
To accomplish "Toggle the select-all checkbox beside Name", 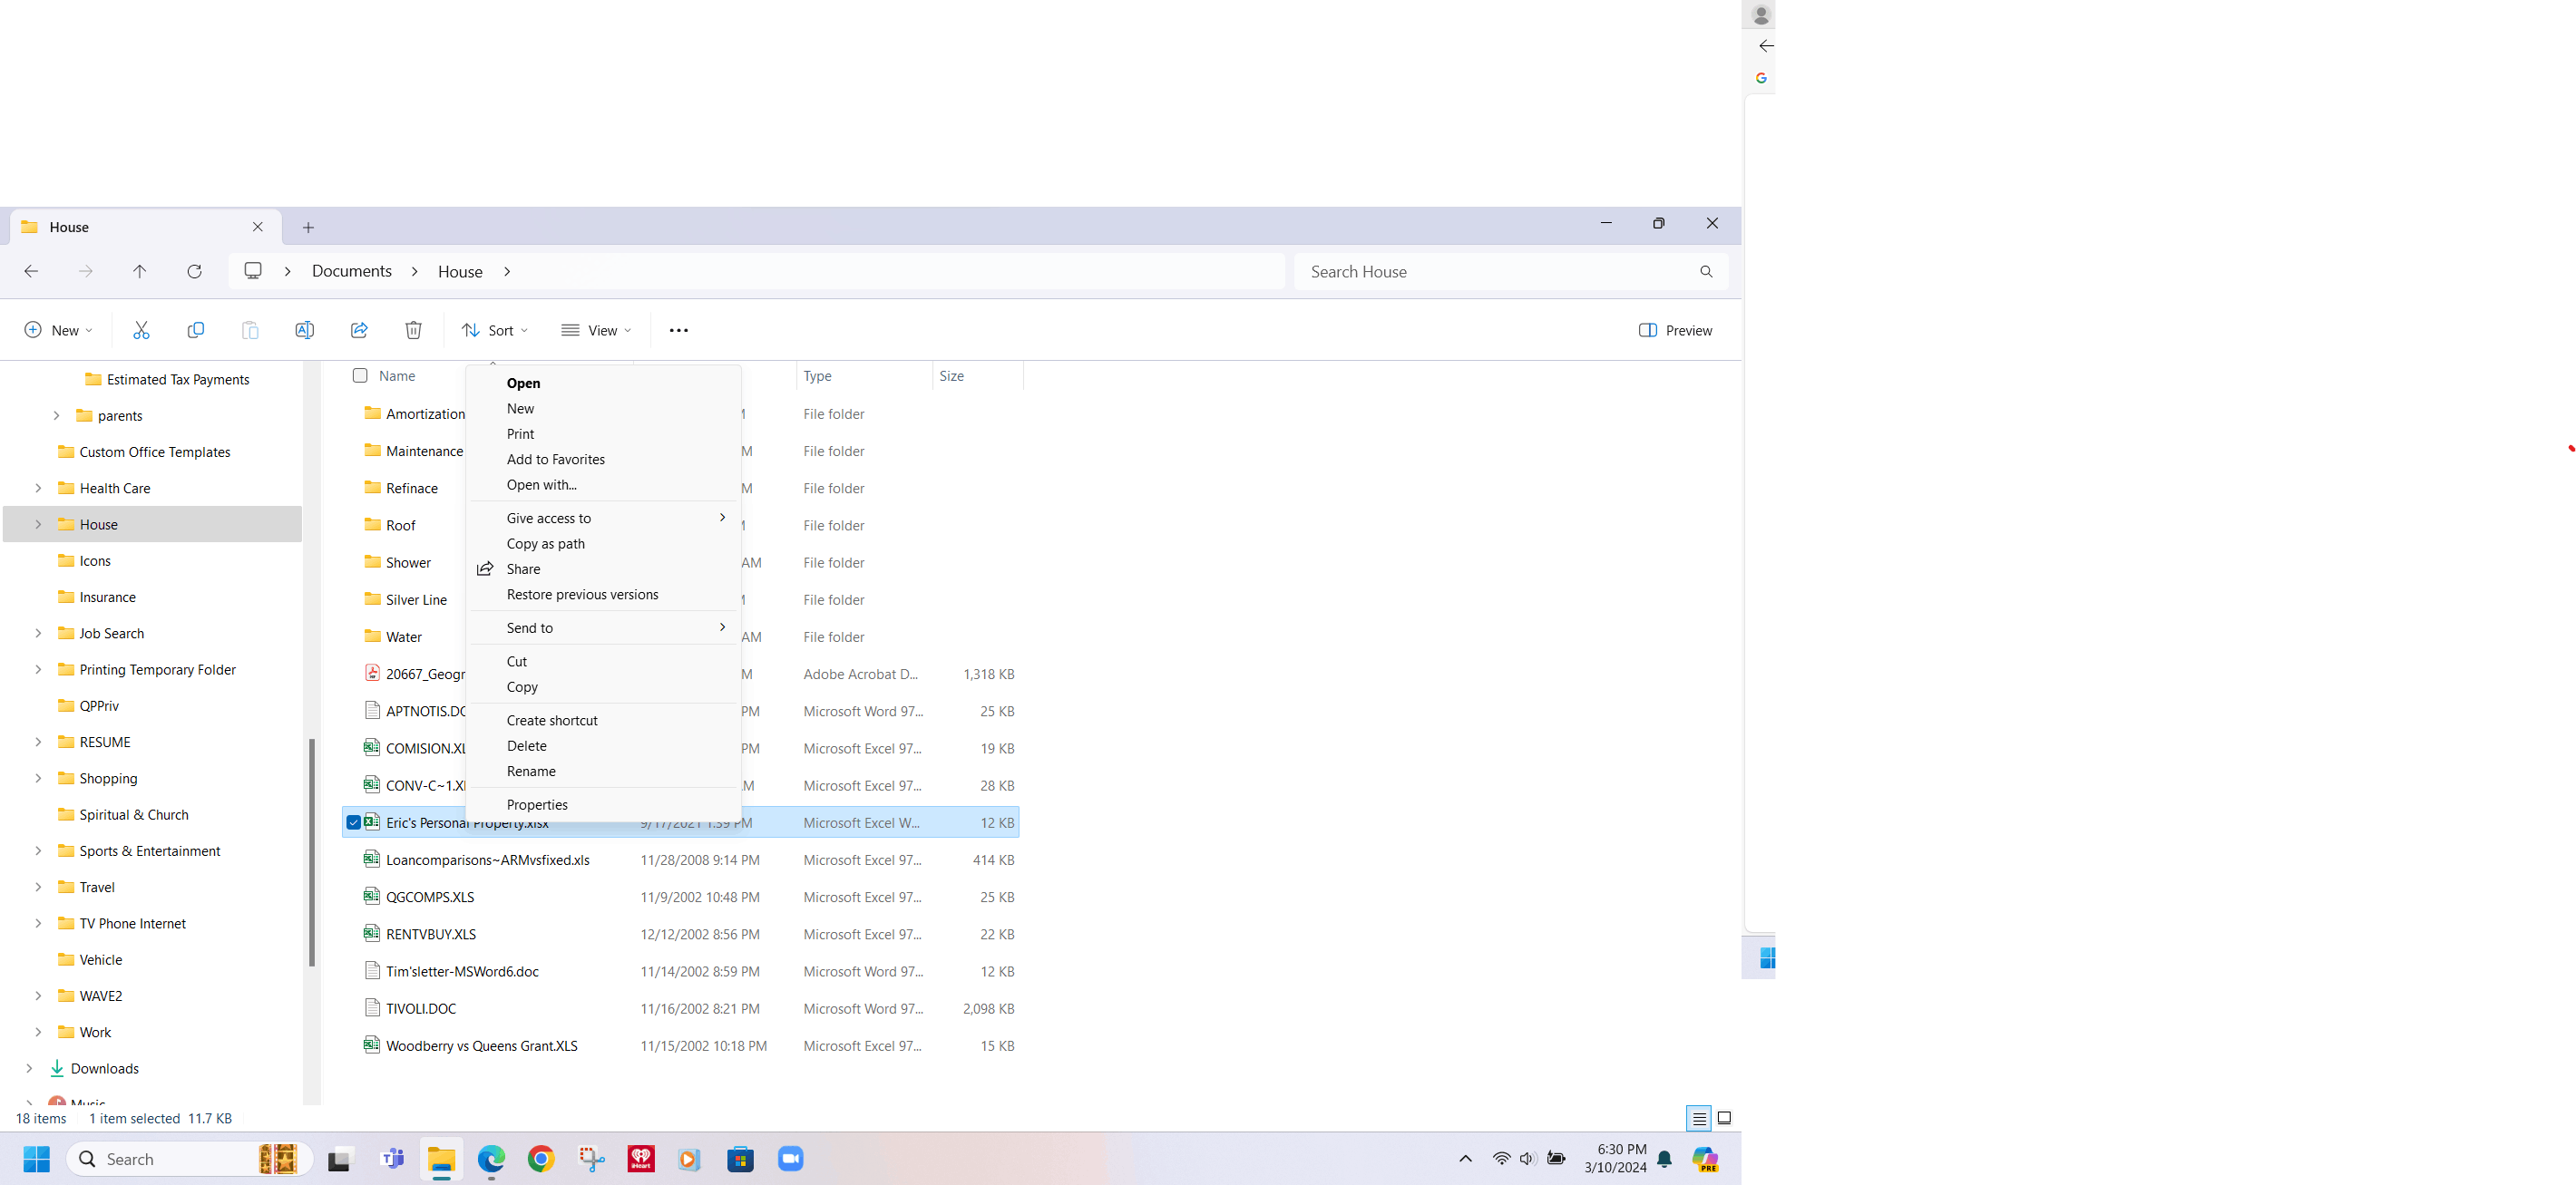I will coord(360,375).
